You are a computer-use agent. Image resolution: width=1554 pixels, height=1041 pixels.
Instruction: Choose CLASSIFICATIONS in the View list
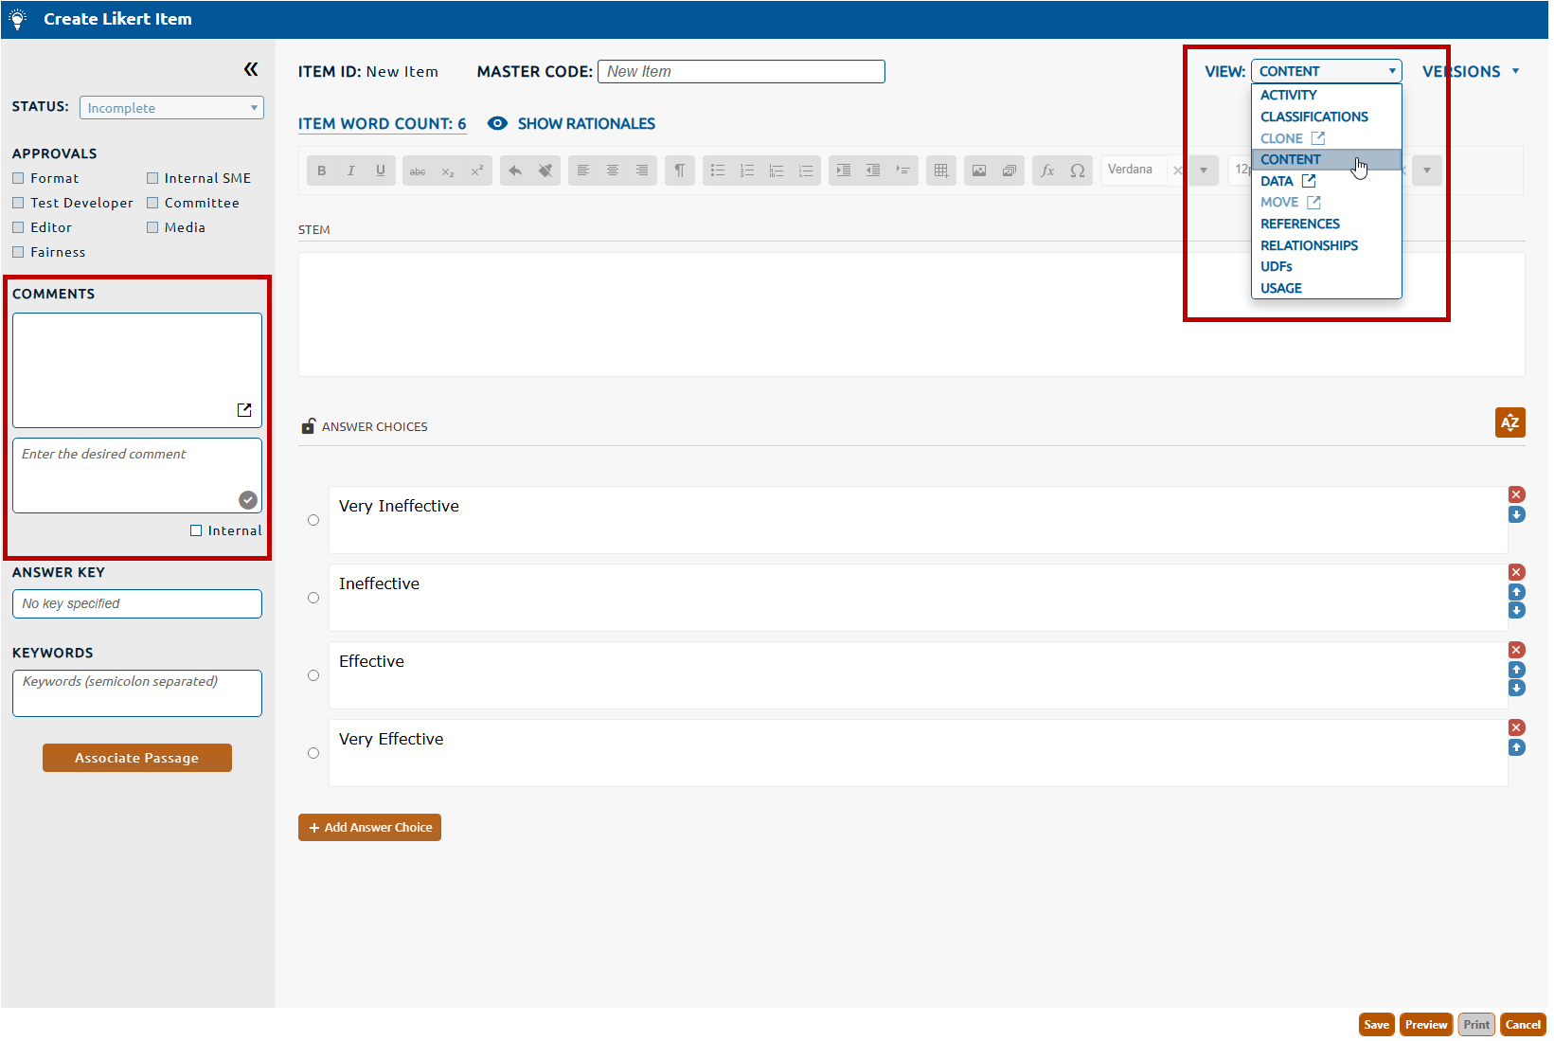tap(1313, 117)
